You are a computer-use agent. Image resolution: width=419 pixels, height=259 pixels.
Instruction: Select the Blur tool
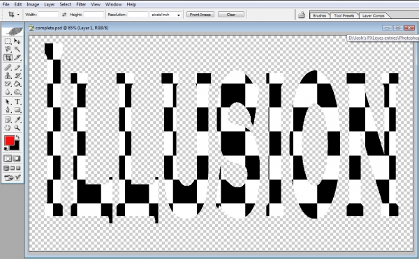point(8,92)
